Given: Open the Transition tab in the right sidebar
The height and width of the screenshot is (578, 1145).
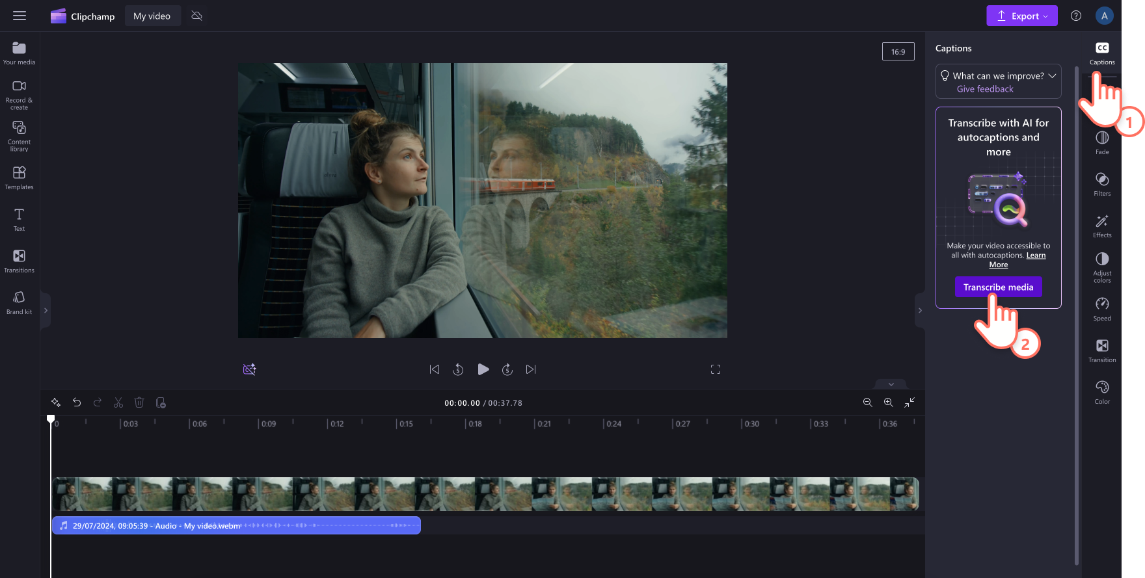Looking at the screenshot, I should 1102,351.
